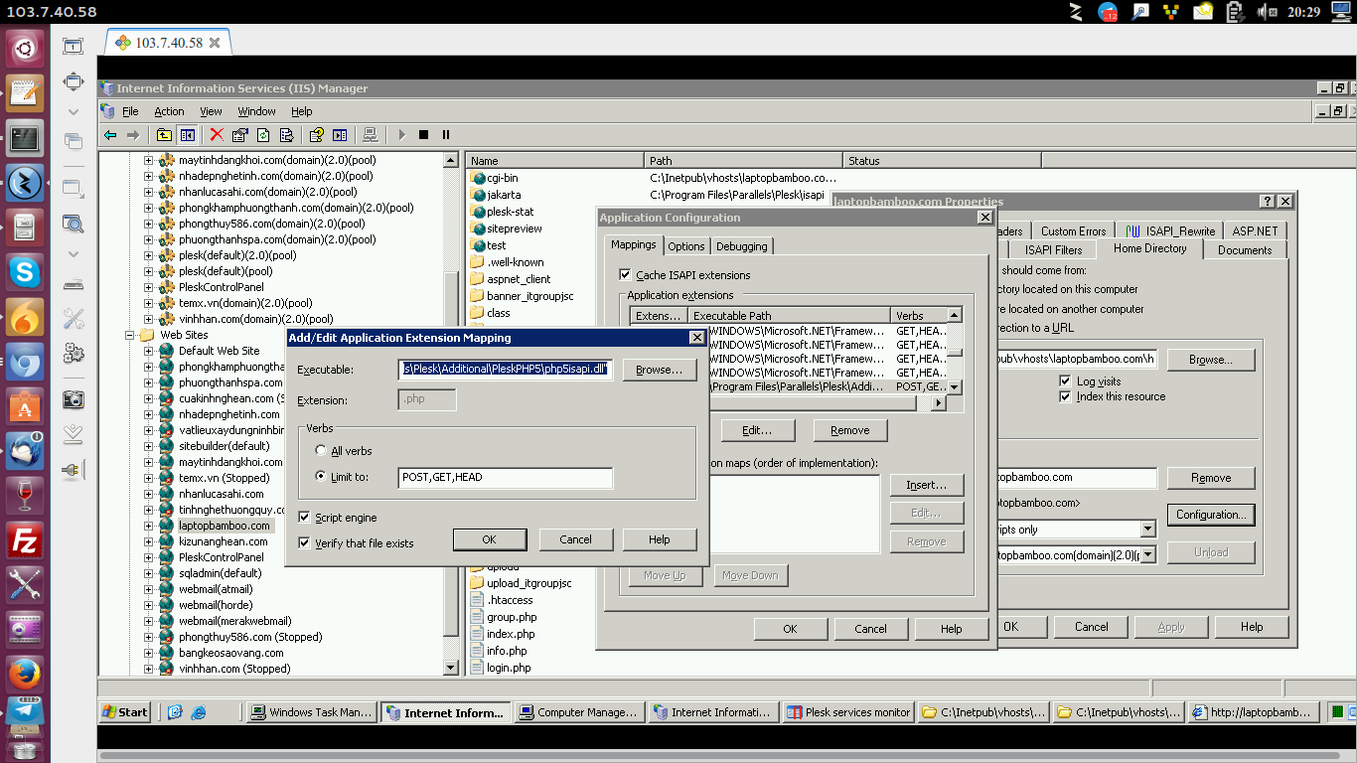Click the Up one level folder icon
1357x763 pixels.
pos(164,135)
